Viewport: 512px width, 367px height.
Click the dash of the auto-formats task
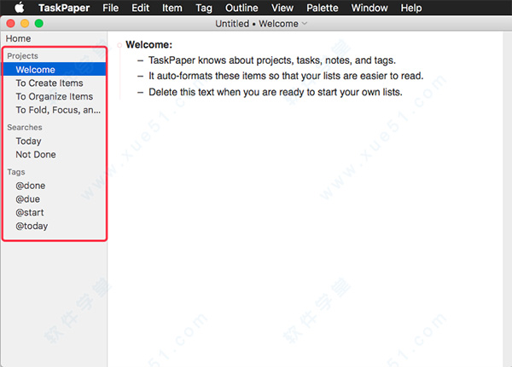point(141,77)
